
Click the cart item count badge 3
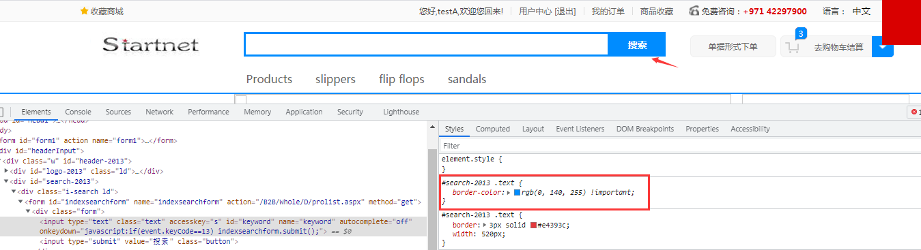click(x=801, y=33)
